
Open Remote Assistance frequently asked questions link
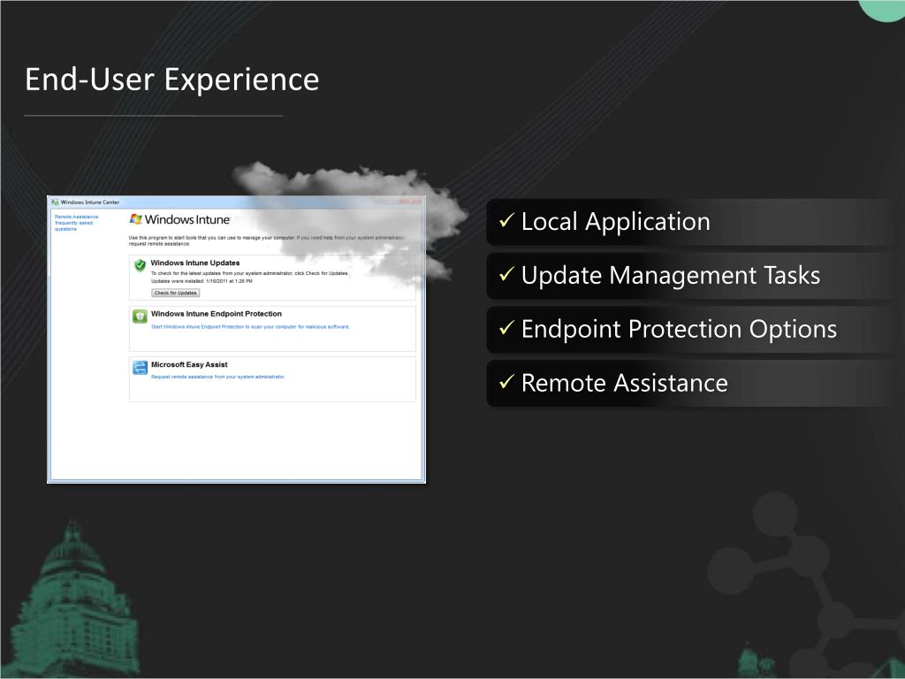point(76,223)
